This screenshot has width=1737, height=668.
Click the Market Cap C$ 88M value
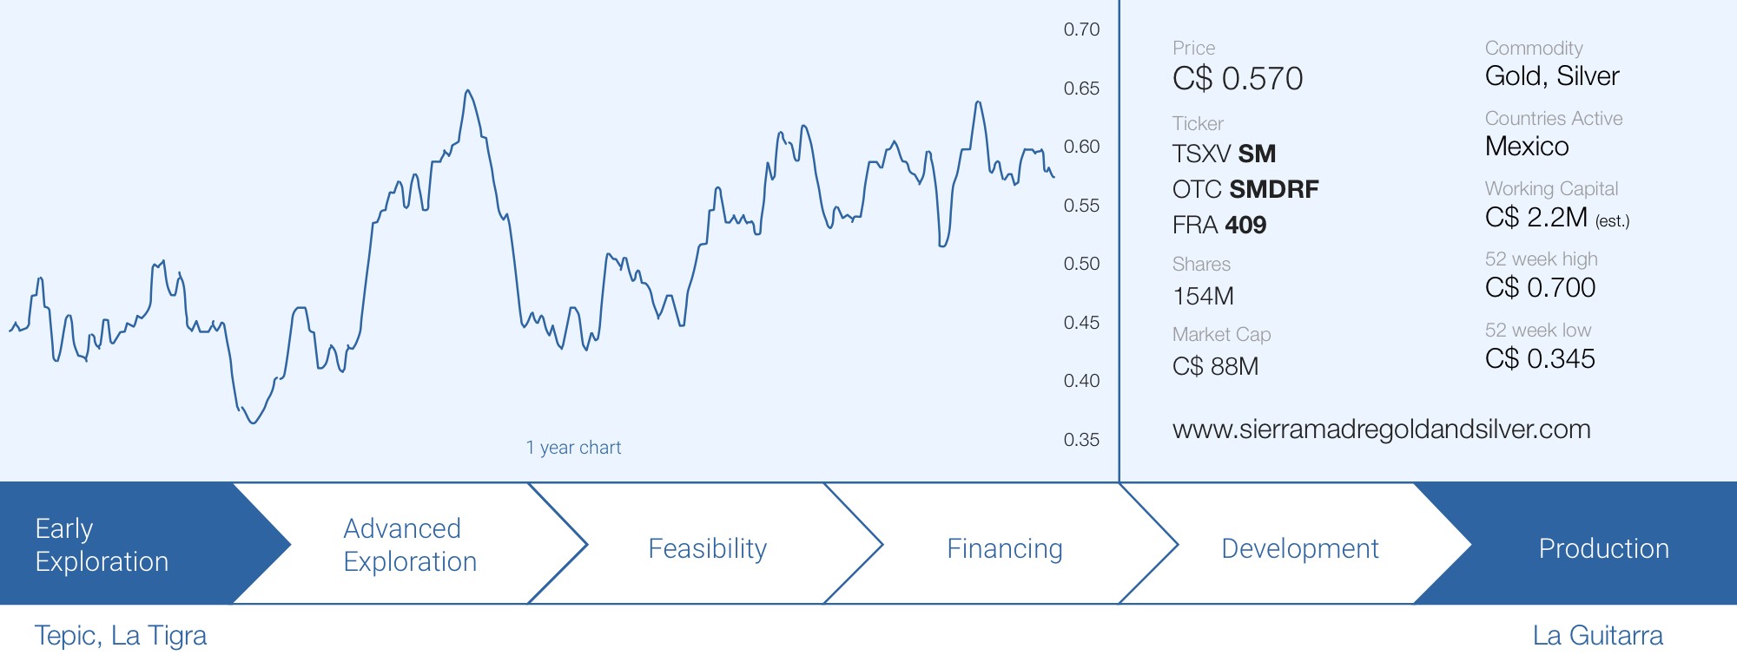[x=1215, y=366]
